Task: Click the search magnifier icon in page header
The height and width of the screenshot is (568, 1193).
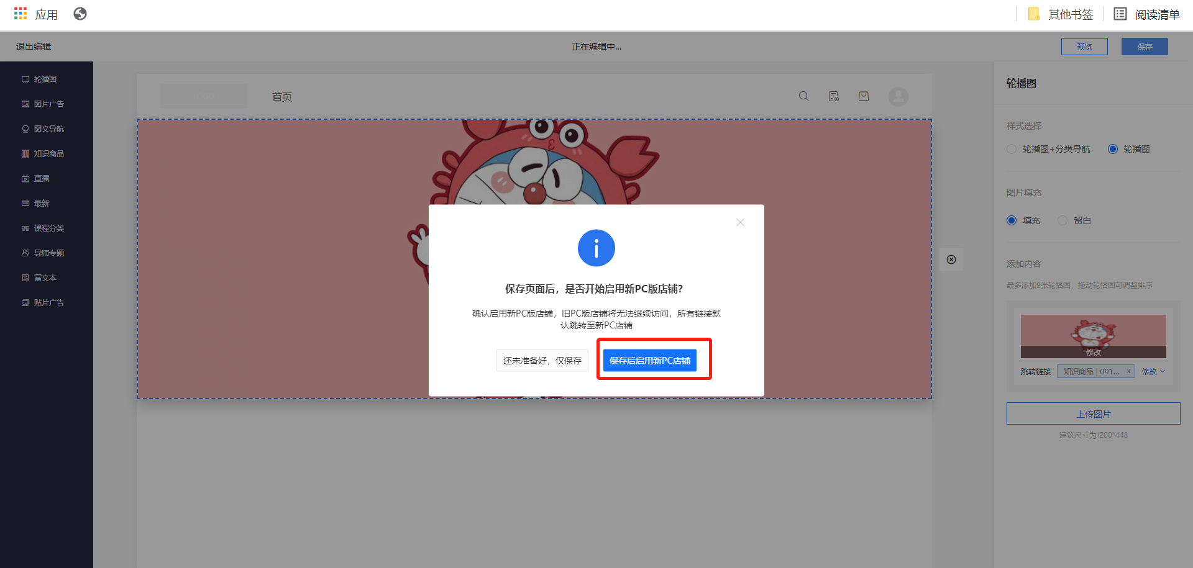Action: [x=803, y=96]
